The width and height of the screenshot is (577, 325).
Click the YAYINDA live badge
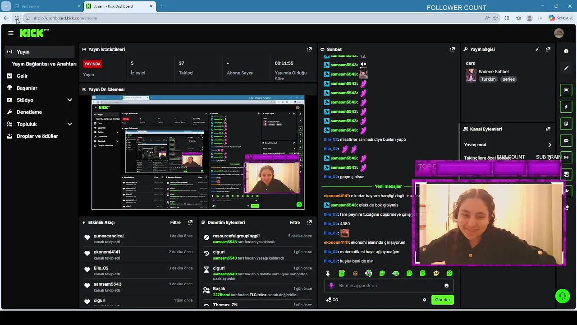[92, 64]
